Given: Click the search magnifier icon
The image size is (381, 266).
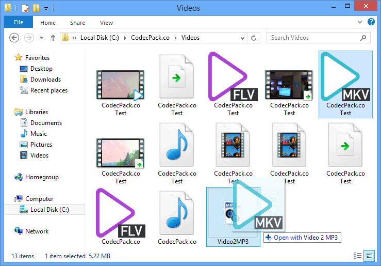Looking at the screenshot, I should tap(363, 38).
